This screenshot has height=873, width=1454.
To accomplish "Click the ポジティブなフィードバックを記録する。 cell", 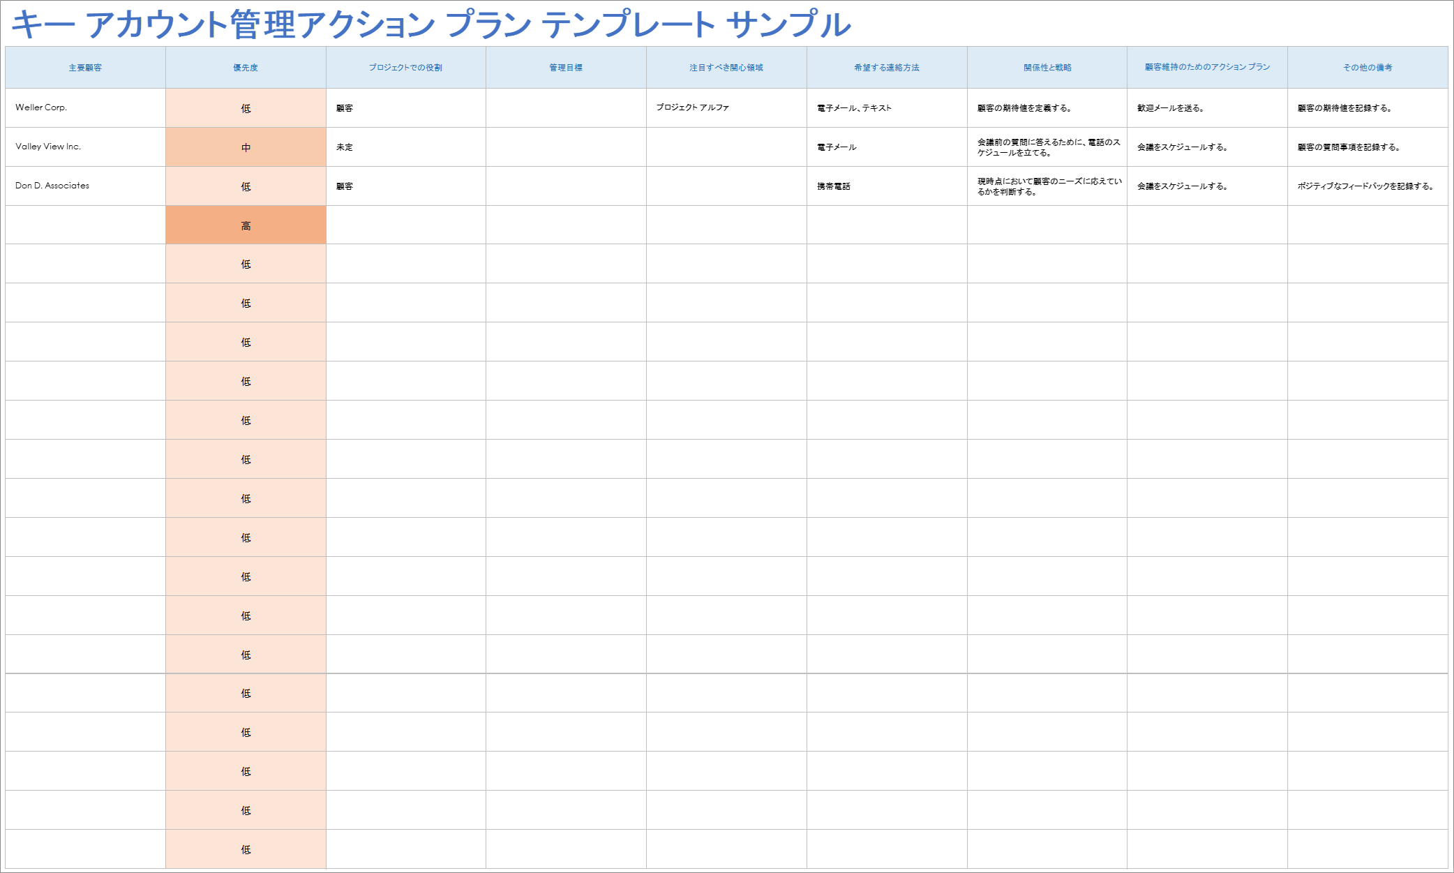I will pos(1367,186).
